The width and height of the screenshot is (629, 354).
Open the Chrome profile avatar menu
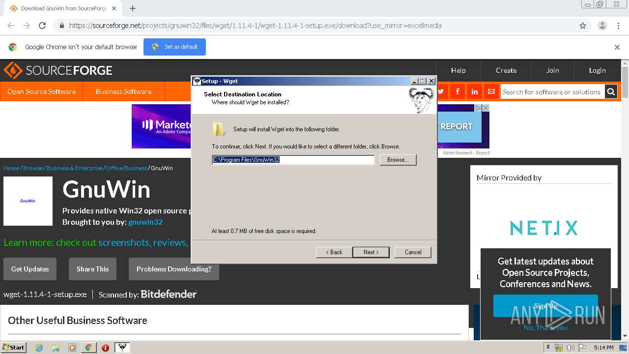pyautogui.click(x=602, y=26)
